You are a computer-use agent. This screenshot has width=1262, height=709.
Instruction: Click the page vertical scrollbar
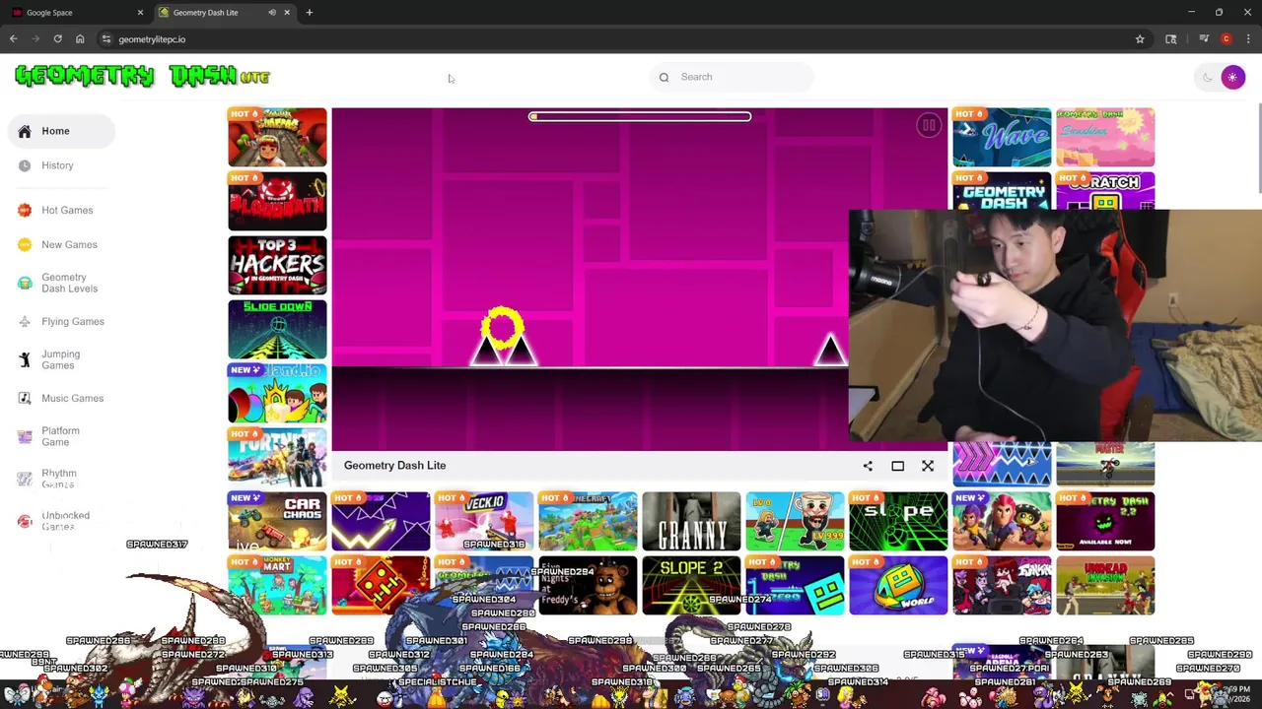point(1258,148)
